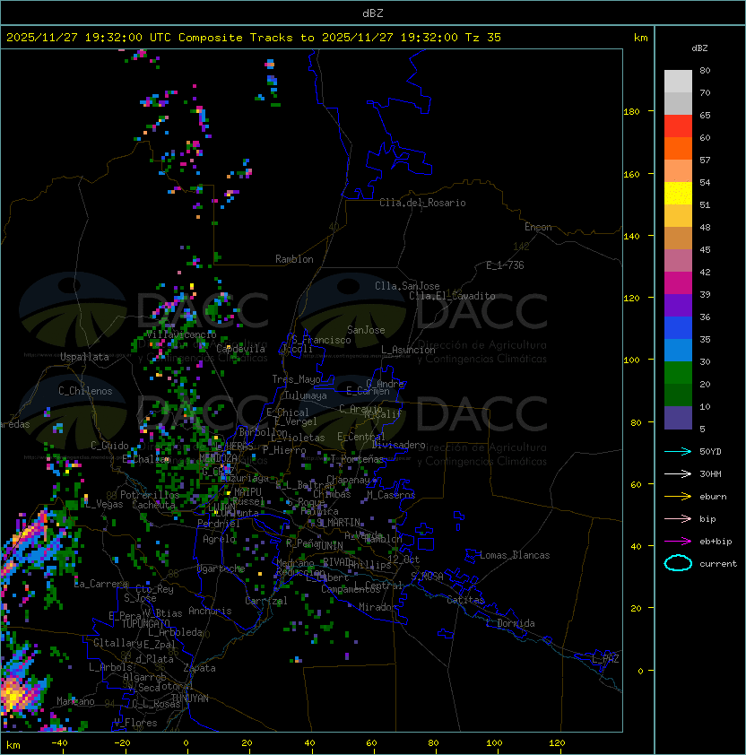Screen dimensions: 746x755
Task: Select the light gray 70–80 dBZ swatch
Action: 678,82
